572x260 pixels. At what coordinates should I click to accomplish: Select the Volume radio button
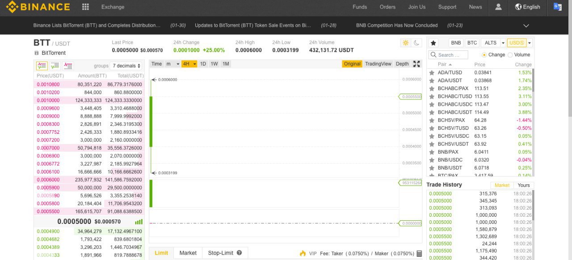(510, 55)
